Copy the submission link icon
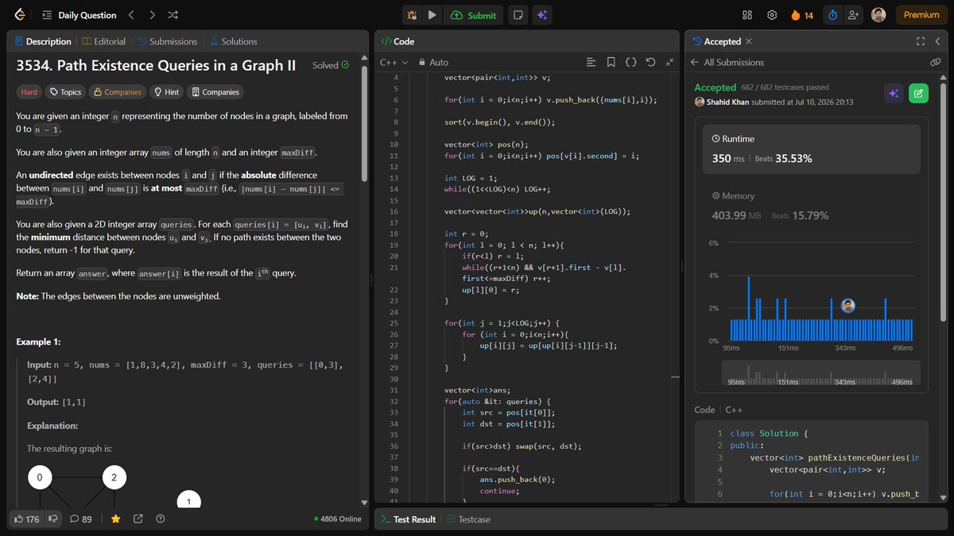 click(x=936, y=62)
